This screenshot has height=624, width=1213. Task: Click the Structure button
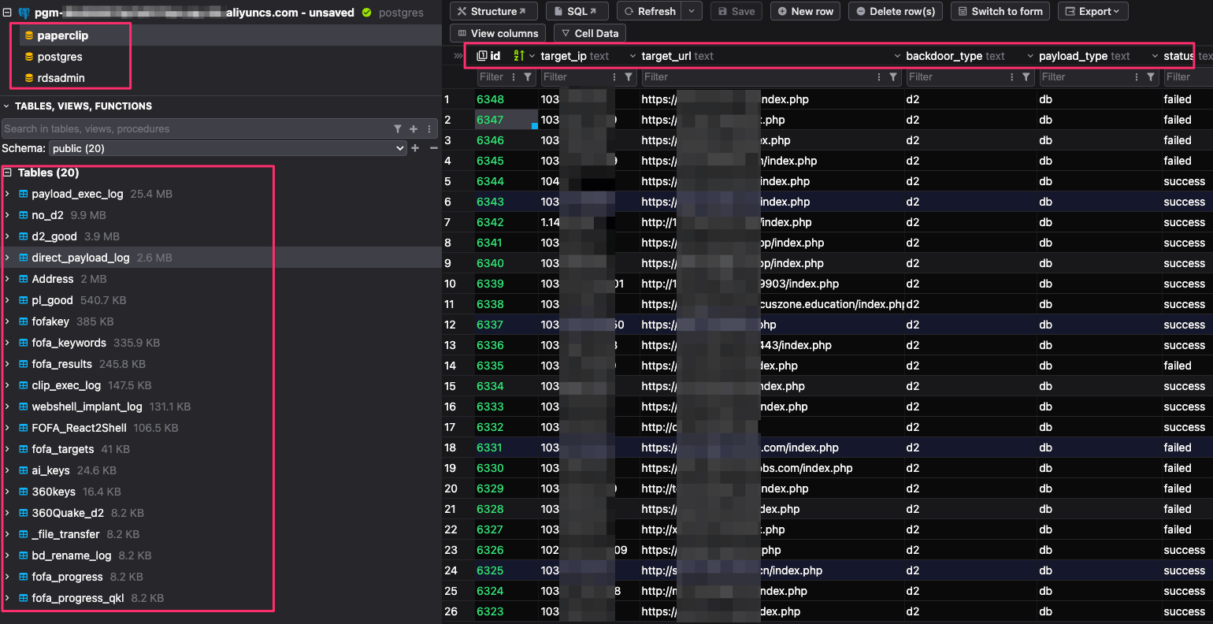click(x=493, y=11)
